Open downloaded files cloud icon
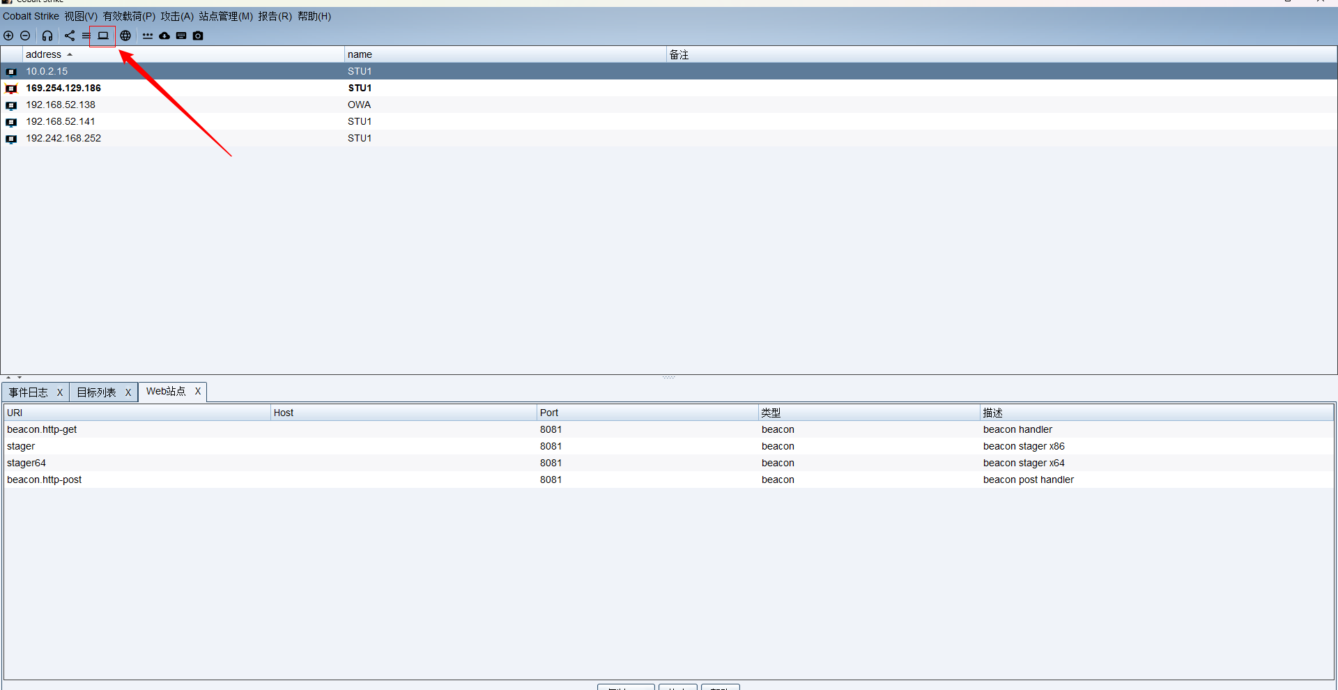1338x690 pixels. (164, 36)
